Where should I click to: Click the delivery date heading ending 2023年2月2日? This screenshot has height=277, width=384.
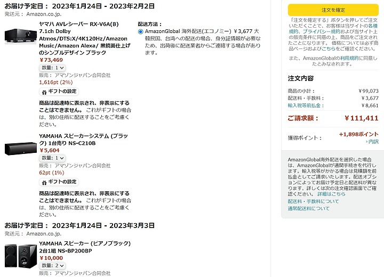[79, 6]
